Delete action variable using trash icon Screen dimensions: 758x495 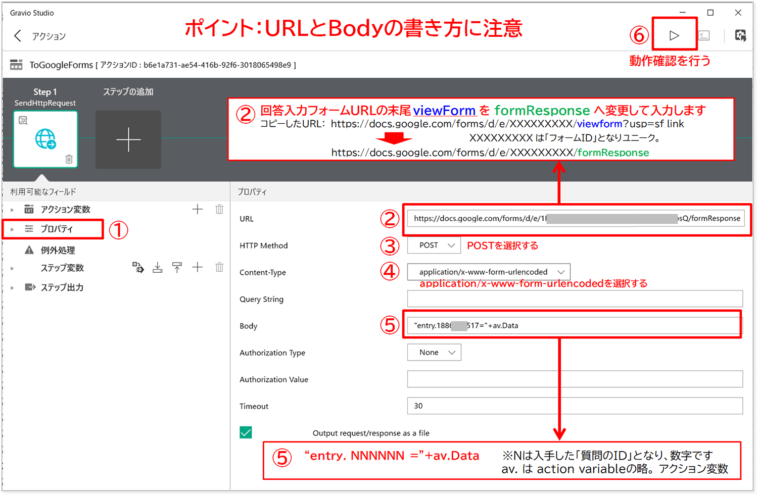tap(219, 209)
